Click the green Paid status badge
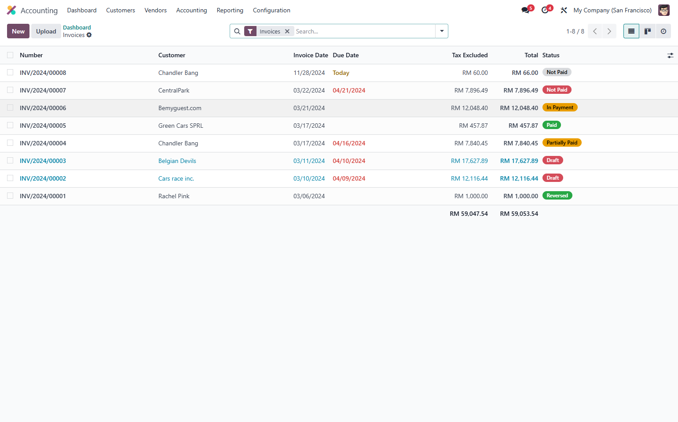This screenshot has width=678, height=422. point(552,125)
